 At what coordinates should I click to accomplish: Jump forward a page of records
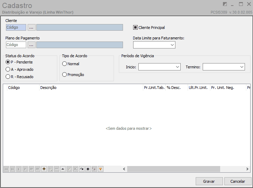pyautogui.click(x=31, y=169)
